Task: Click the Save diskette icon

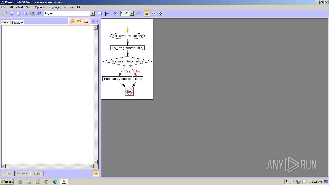Action: coord(11,14)
